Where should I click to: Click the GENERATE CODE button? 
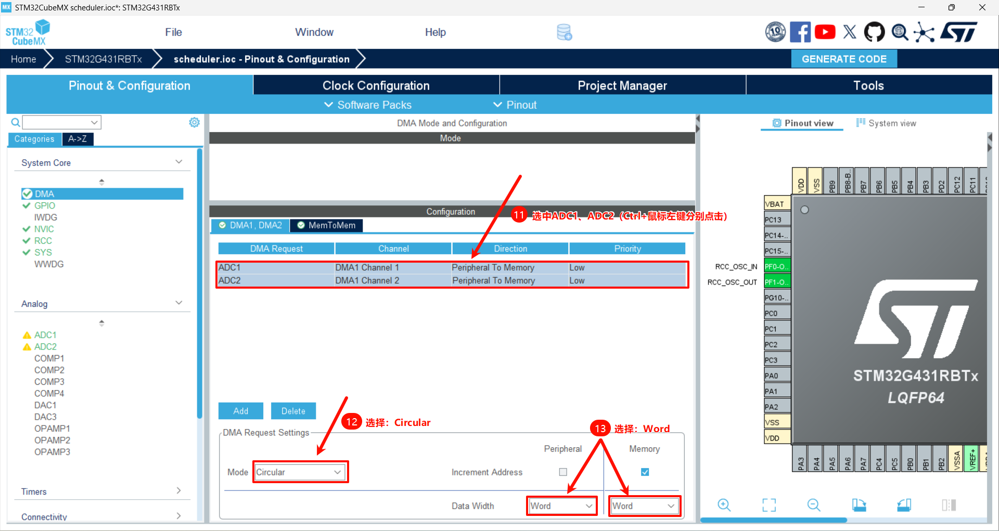(844, 59)
